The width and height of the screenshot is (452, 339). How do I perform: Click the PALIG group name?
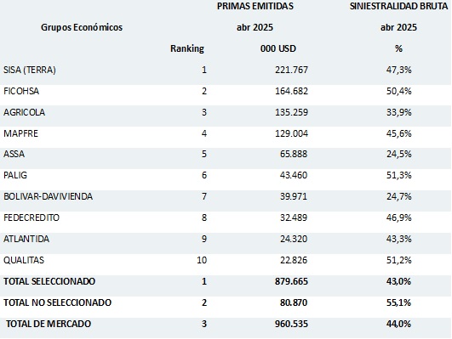15,175
